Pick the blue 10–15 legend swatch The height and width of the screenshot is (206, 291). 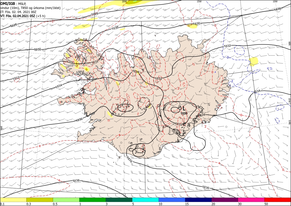(x=172, y=200)
